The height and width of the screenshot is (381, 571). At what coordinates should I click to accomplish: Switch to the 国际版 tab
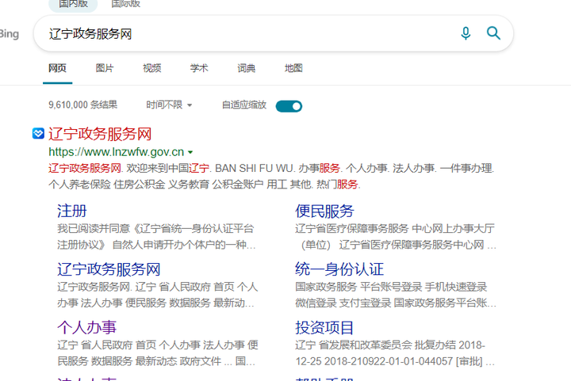click(x=125, y=5)
